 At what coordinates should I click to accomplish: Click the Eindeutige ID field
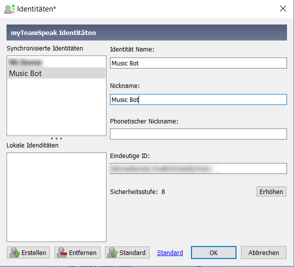click(198, 168)
